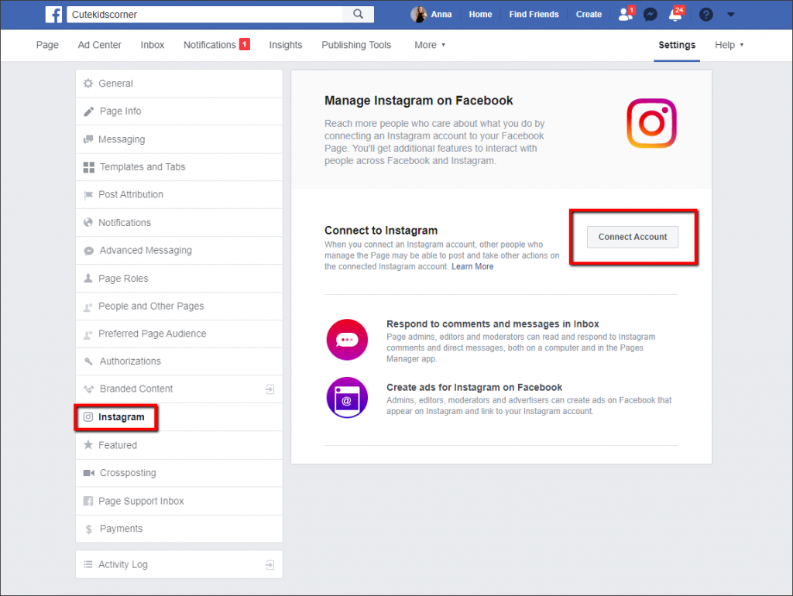Click the quick help question mark icon

706,14
